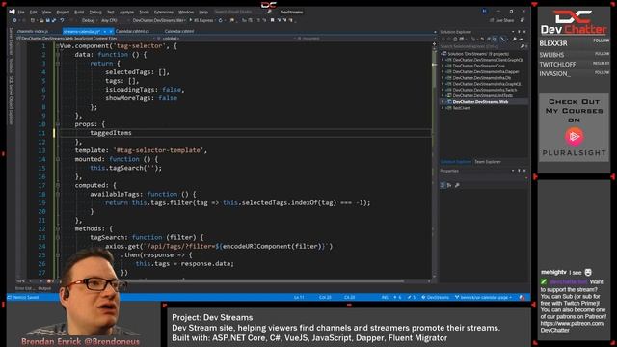Image resolution: width=617 pixels, height=347 pixels.
Task: Click the Properties wrench in Solution Explorer toolbar
Action: click(514, 39)
